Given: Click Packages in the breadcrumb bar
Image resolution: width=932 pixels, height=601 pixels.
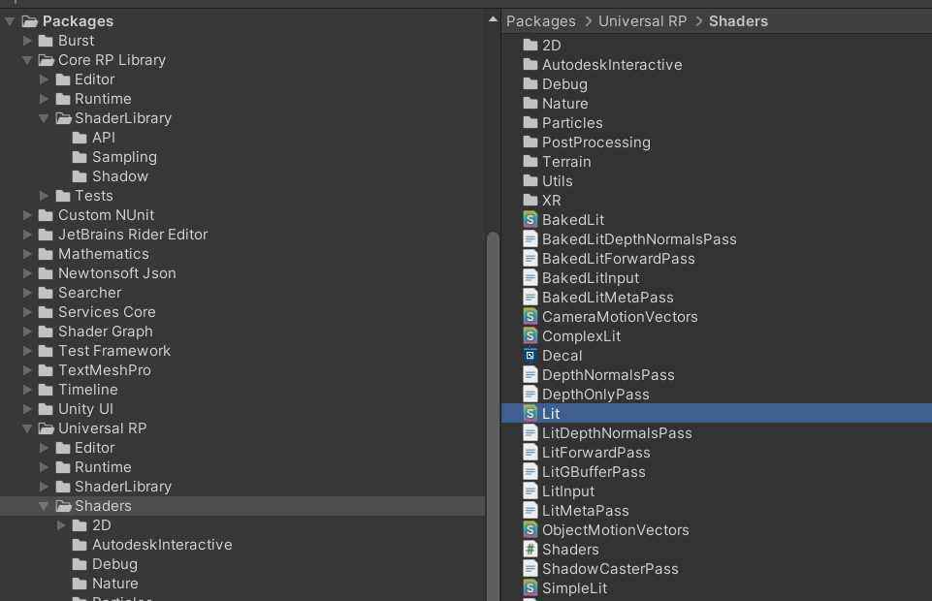Looking at the screenshot, I should pyautogui.click(x=541, y=20).
